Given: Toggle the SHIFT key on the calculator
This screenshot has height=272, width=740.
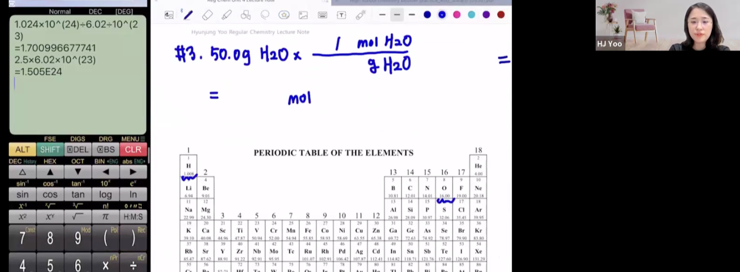Looking at the screenshot, I should (50, 149).
